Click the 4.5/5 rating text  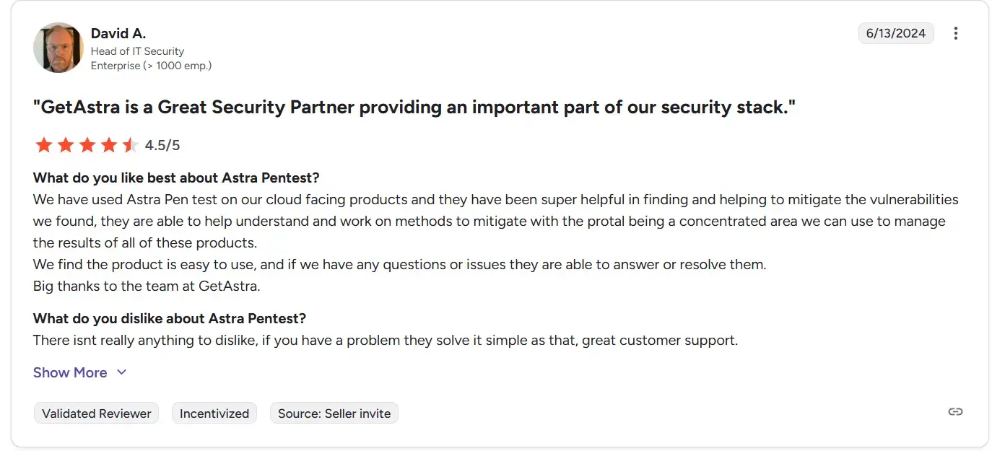pos(162,145)
